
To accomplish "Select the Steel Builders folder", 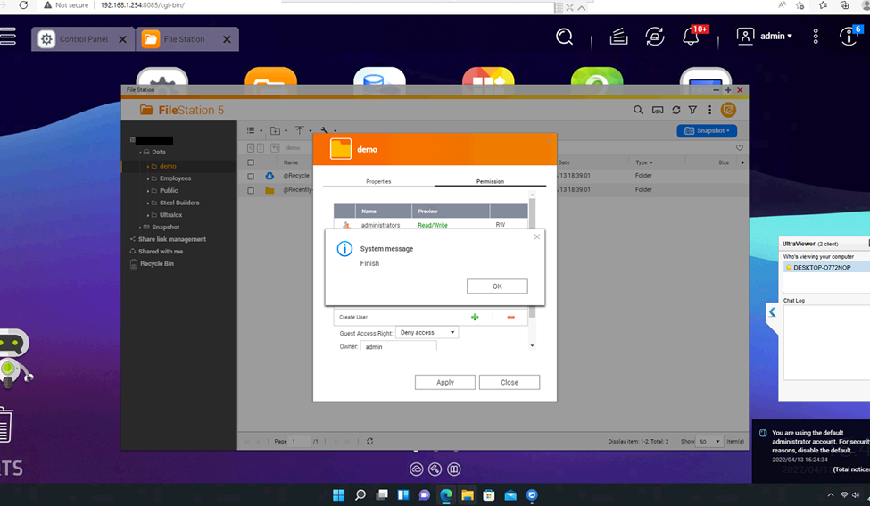I will [179, 203].
